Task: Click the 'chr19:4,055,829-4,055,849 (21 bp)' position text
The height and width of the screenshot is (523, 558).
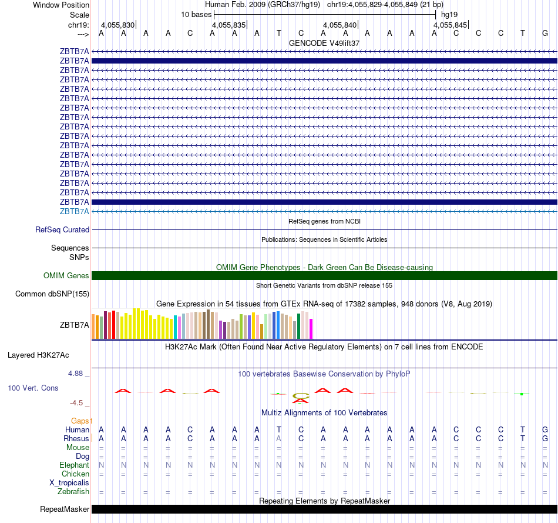Action: [385, 5]
